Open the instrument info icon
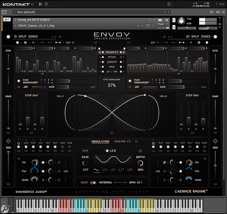 pos(167,20)
